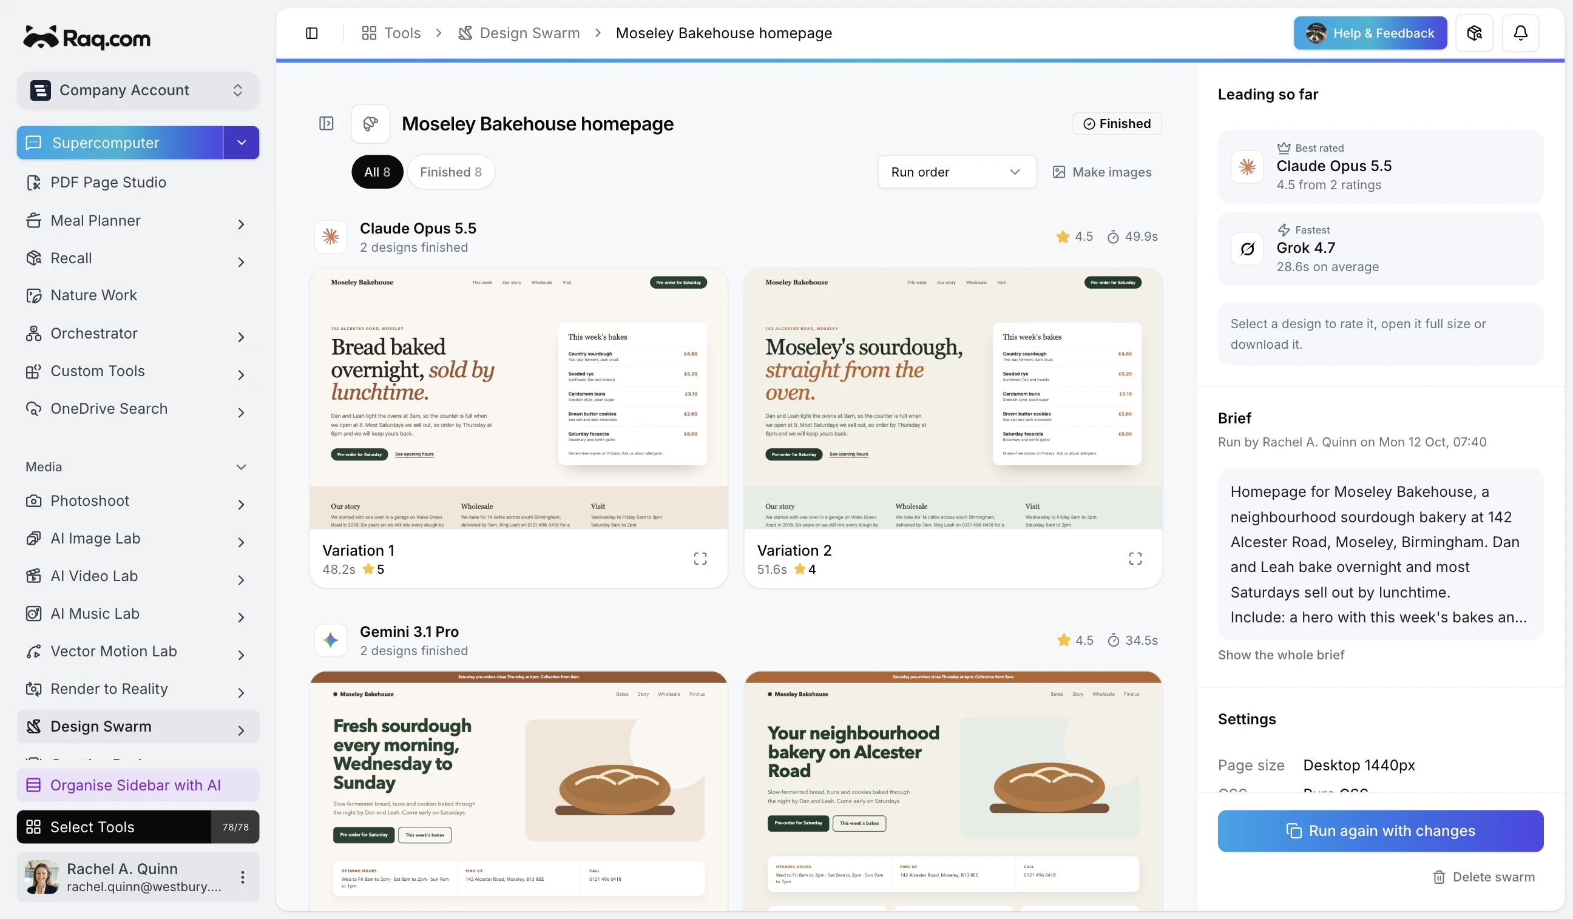The width and height of the screenshot is (1573, 919).
Task: Open the notifications bell
Action: pos(1520,33)
